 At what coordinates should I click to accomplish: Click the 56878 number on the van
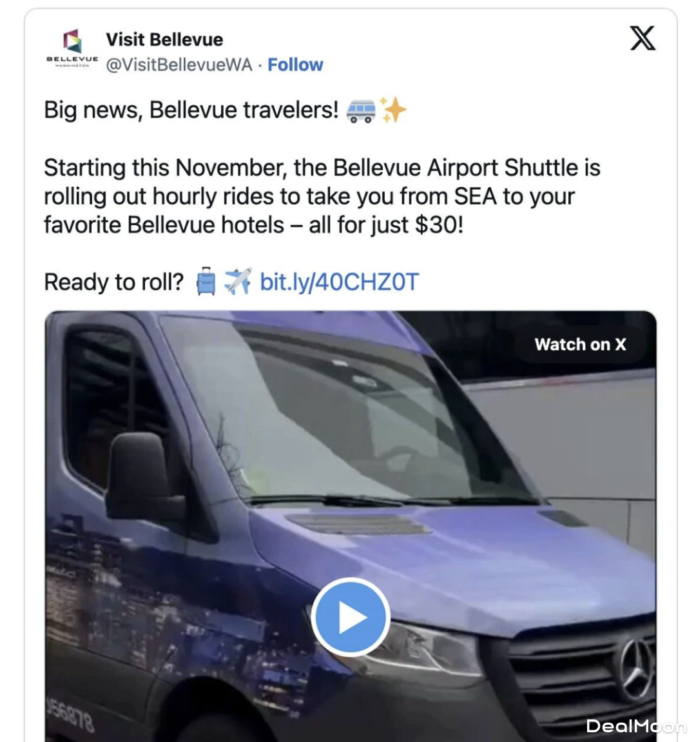pyautogui.click(x=71, y=716)
